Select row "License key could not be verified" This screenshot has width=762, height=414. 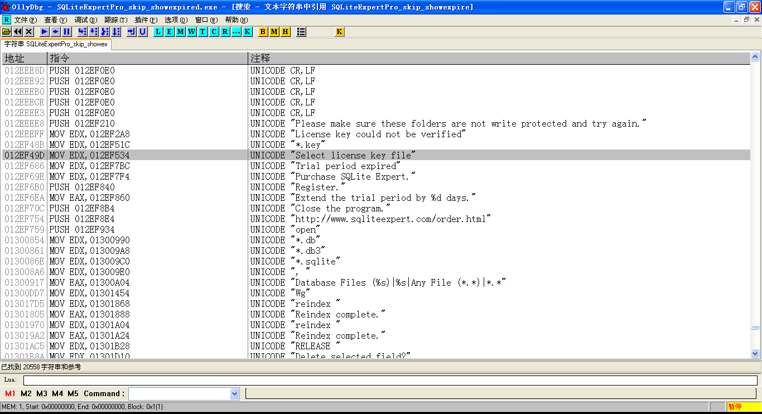[x=377, y=134]
